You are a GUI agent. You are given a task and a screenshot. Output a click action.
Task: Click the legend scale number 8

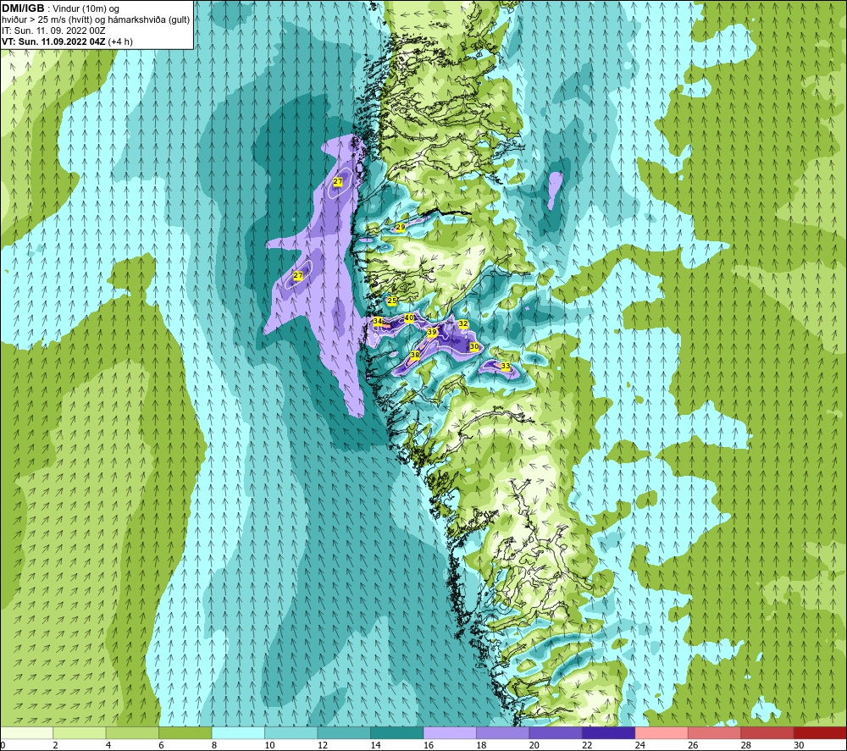click(214, 745)
